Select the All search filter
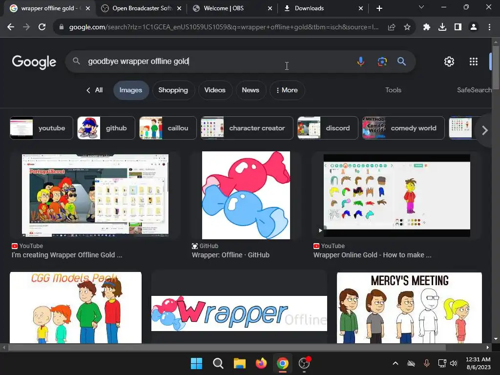The image size is (500, 375). coord(95,90)
